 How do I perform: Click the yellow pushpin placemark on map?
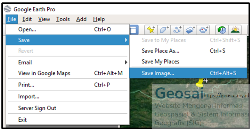pyautogui.click(x=200, y=83)
